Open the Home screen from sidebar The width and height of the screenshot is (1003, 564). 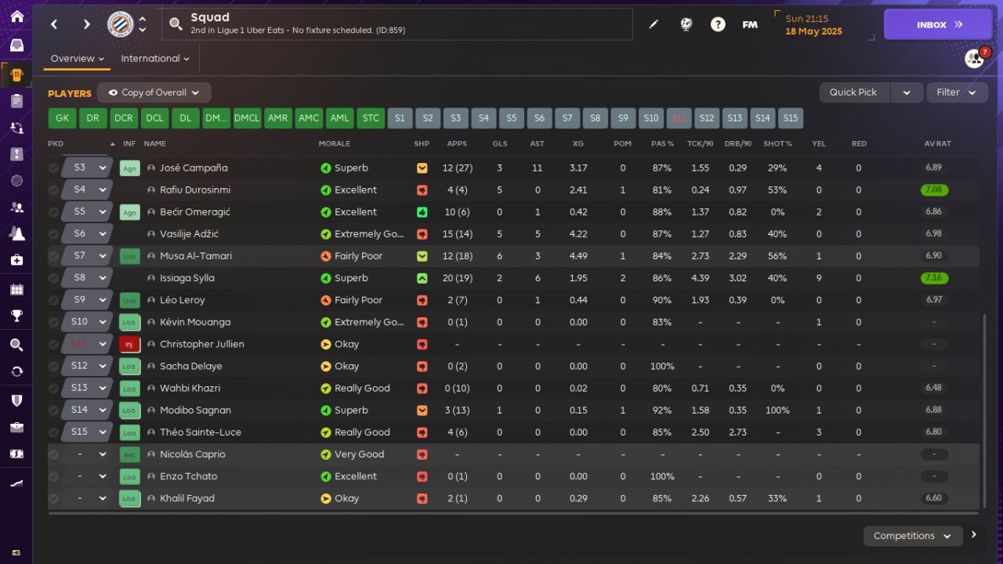click(x=16, y=17)
